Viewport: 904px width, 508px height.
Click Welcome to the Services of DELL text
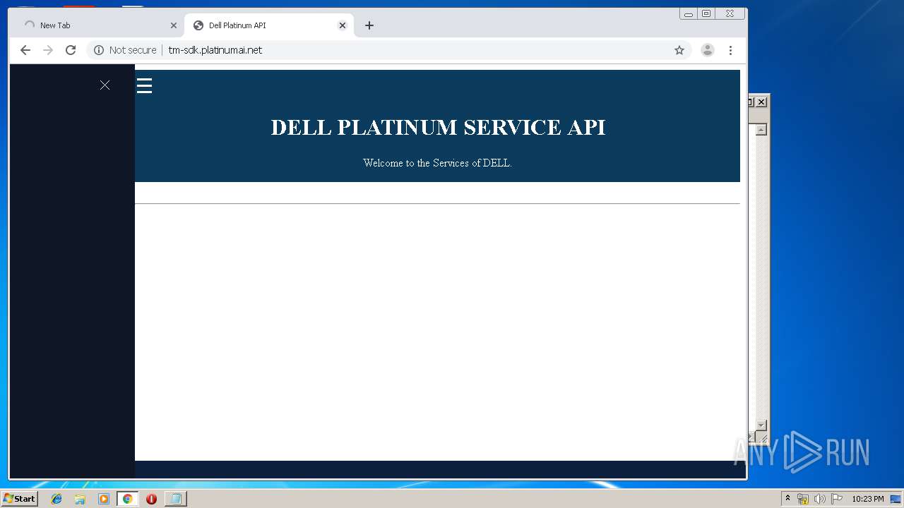click(437, 163)
